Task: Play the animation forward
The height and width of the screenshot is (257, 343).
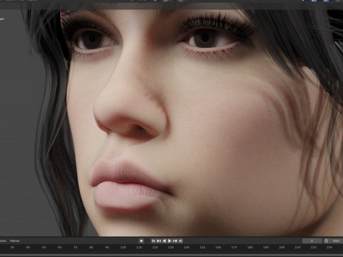Action: tap(169, 241)
